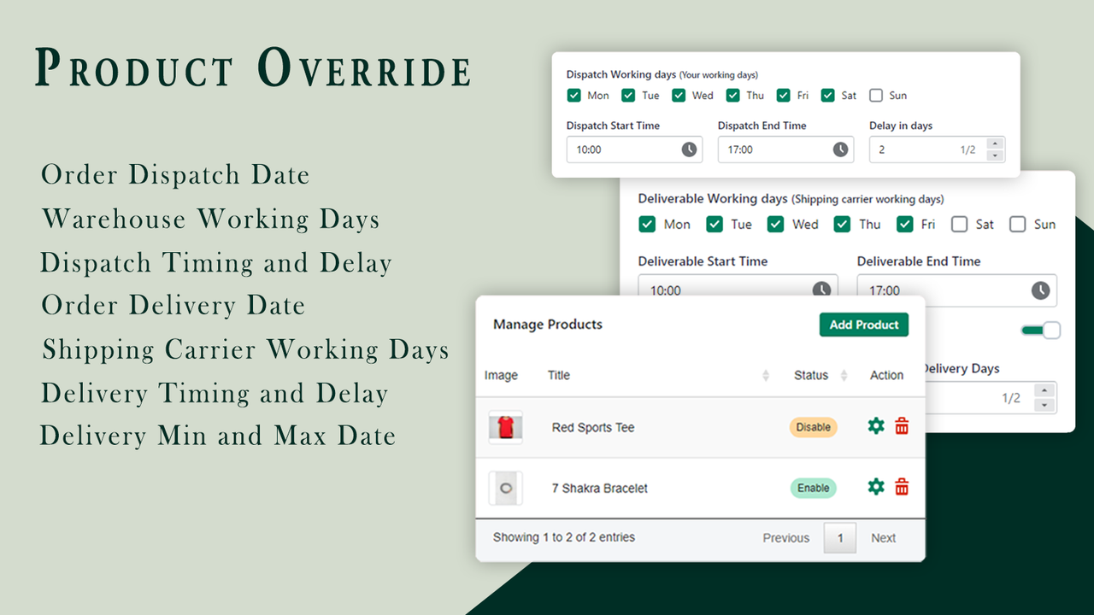
Task: Open the clock picker for Deliverable Start Time
Action: pyautogui.click(x=823, y=290)
